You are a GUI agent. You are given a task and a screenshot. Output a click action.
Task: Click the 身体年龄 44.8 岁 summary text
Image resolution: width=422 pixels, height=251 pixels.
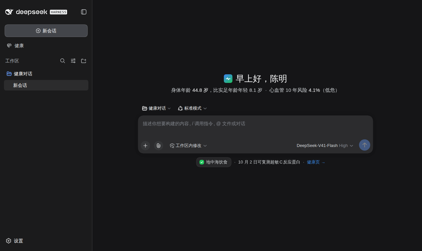coord(190,90)
